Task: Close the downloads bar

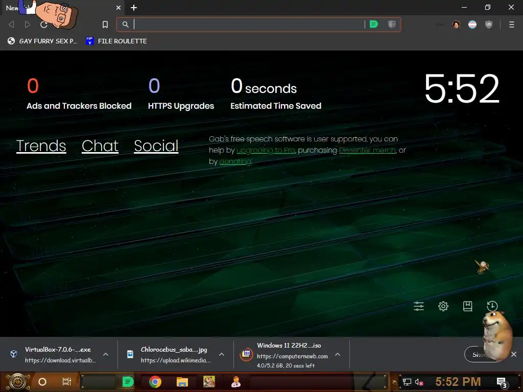Action: click(514, 354)
